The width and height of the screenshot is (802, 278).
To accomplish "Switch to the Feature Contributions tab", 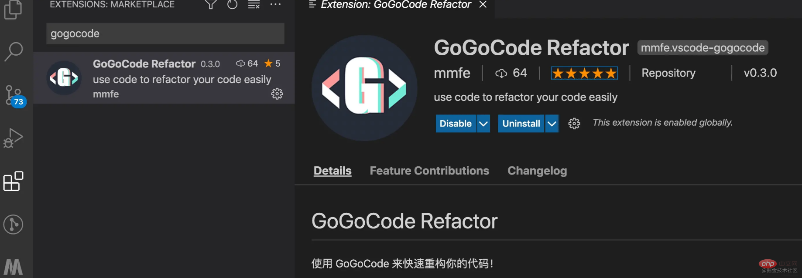I will [429, 171].
